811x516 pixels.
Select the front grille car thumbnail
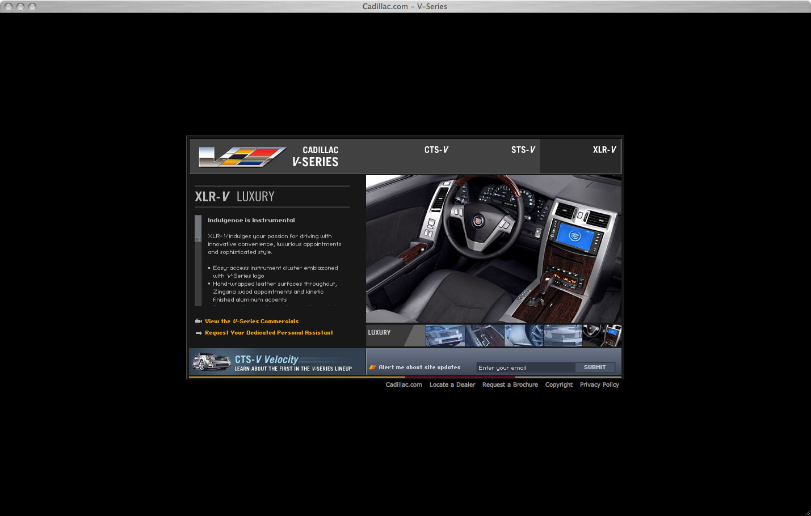[446, 336]
